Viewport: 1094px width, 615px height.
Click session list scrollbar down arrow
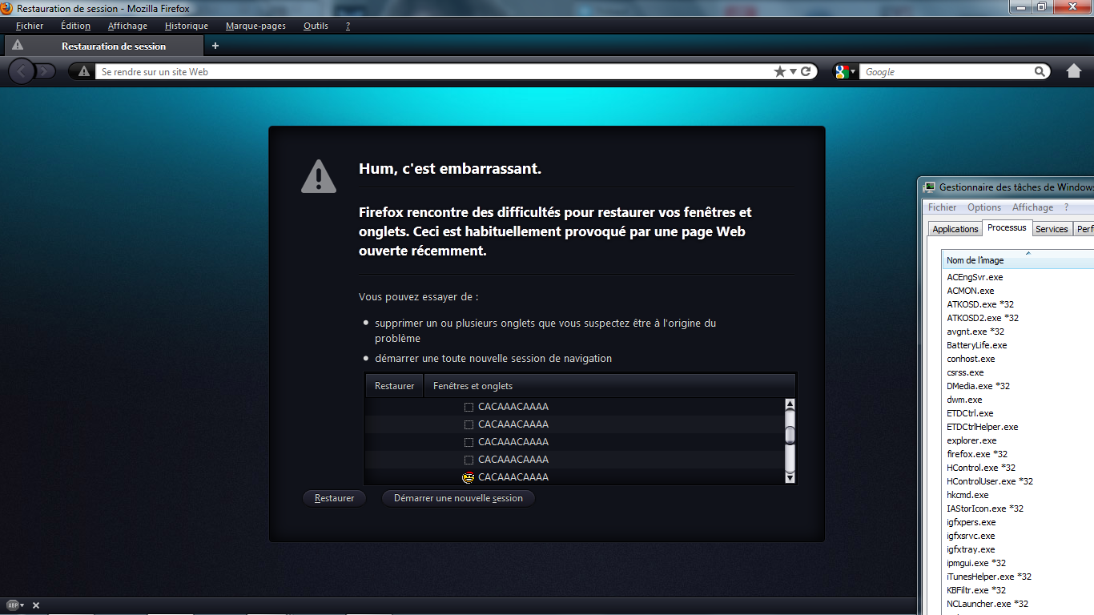tap(790, 478)
